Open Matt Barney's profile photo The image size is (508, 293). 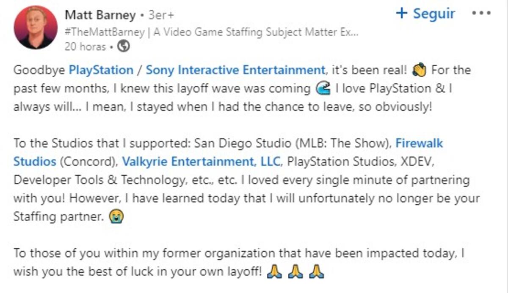(36, 27)
